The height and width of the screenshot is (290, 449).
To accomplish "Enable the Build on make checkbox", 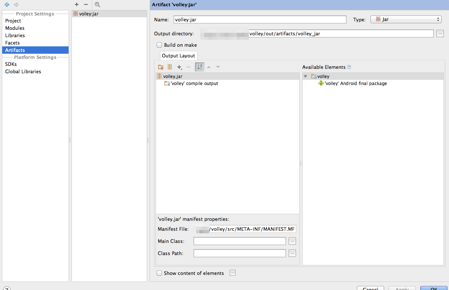I will (x=159, y=45).
